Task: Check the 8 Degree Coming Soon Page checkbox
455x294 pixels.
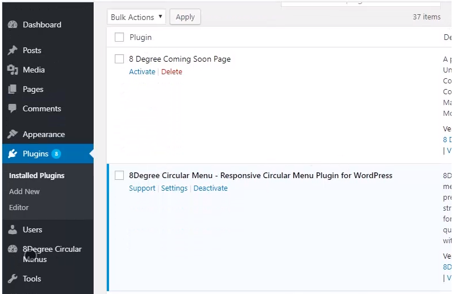Action: 119,59
